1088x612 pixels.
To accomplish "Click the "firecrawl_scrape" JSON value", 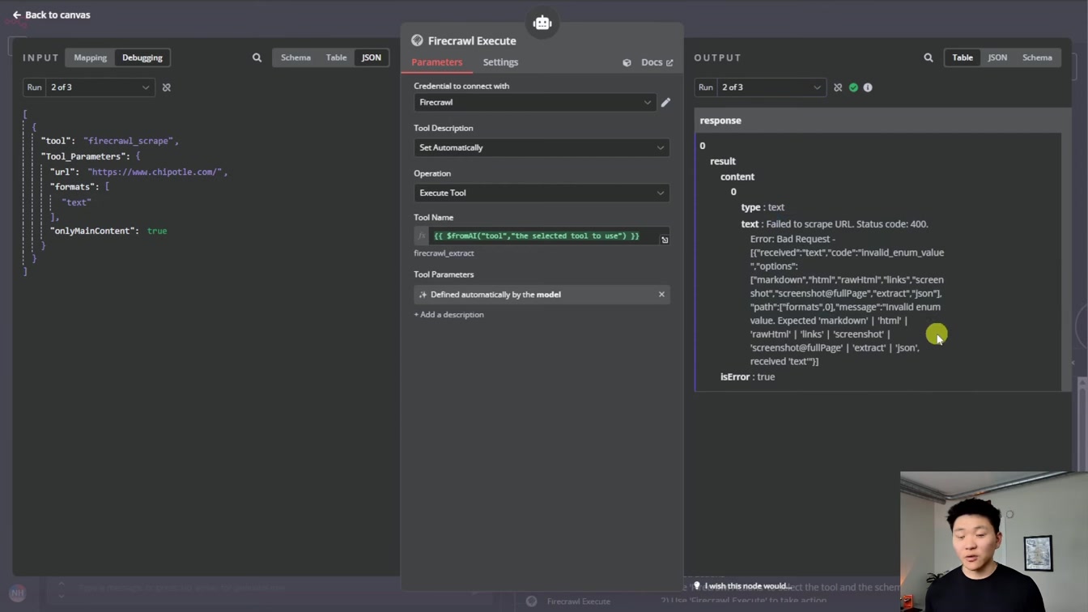I will (129, 141).
